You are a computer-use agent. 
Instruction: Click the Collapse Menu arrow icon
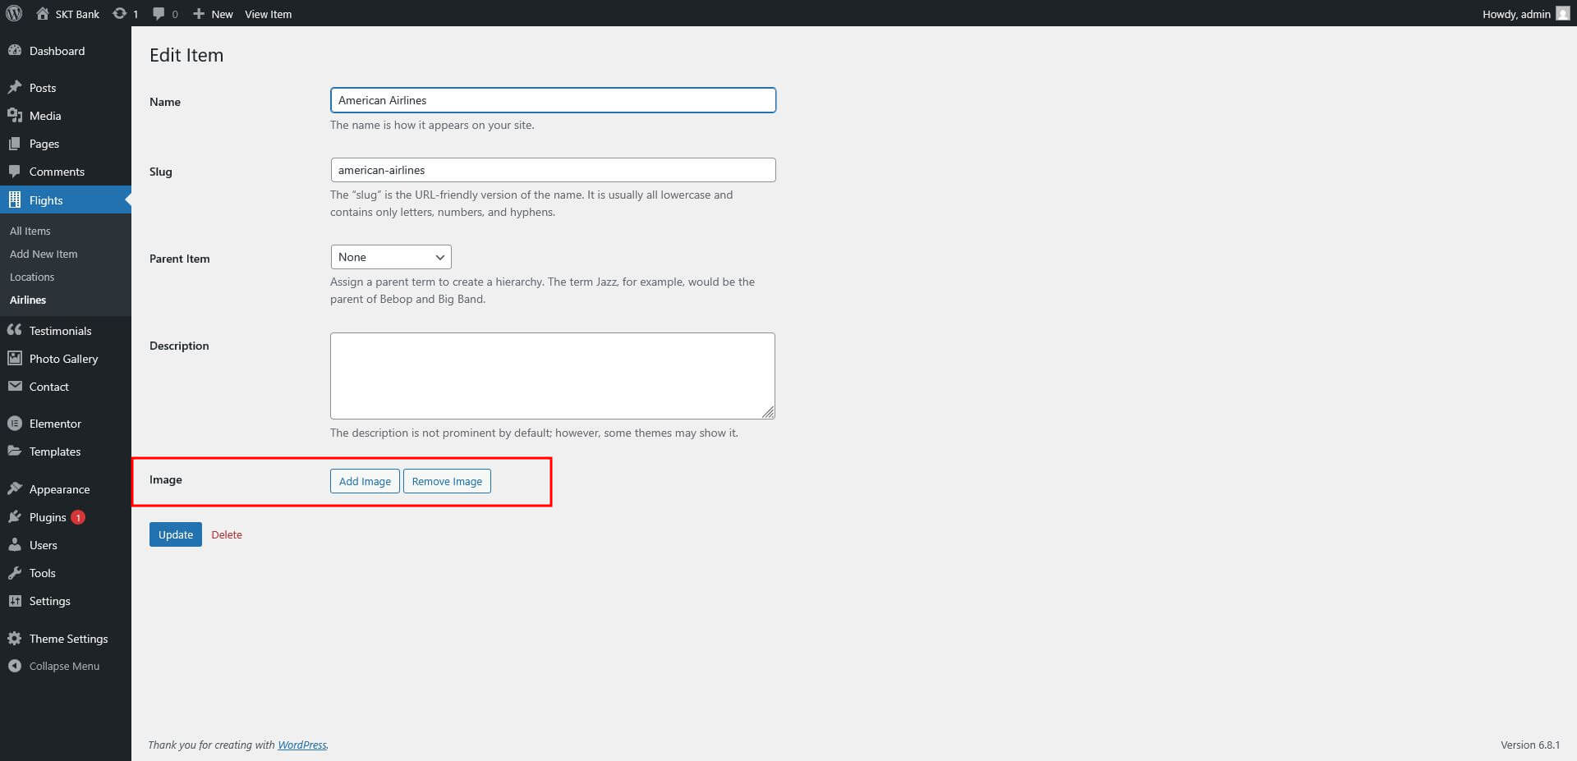tap(15, 666)
